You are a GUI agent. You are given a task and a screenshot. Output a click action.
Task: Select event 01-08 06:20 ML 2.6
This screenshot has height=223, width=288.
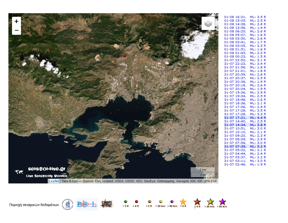click(245, 31)
